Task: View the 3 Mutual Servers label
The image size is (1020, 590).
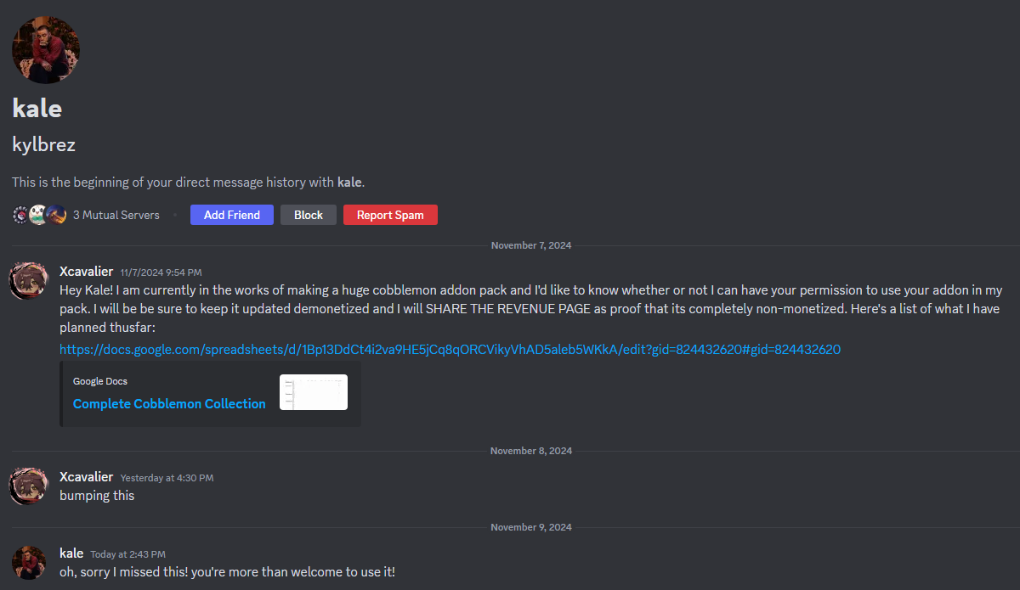Action: pyautogui.click(x=116, y=215)
